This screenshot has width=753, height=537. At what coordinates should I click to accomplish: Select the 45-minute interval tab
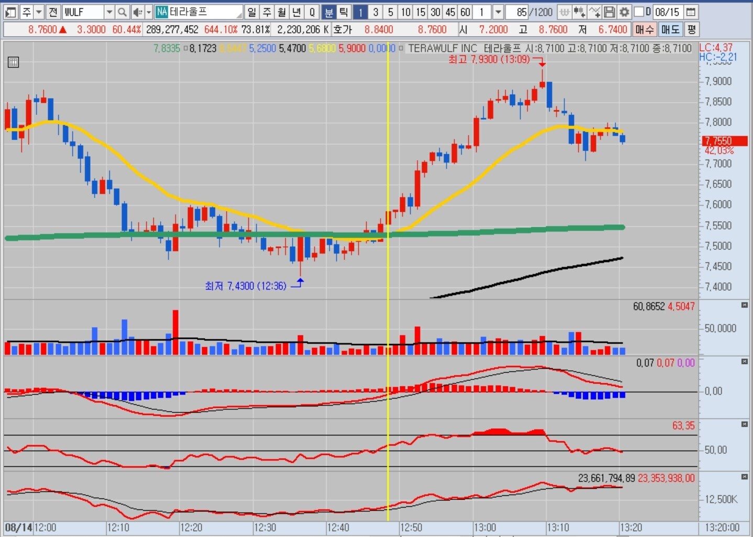(x=450, y=12)
